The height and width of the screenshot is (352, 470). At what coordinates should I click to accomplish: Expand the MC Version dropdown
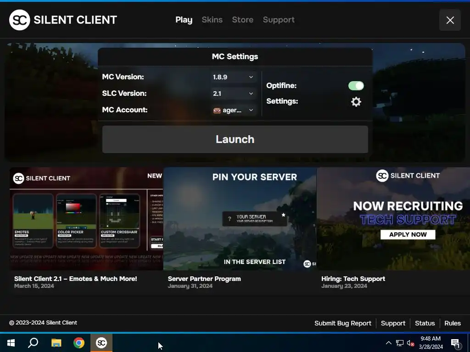coord(233,77)
